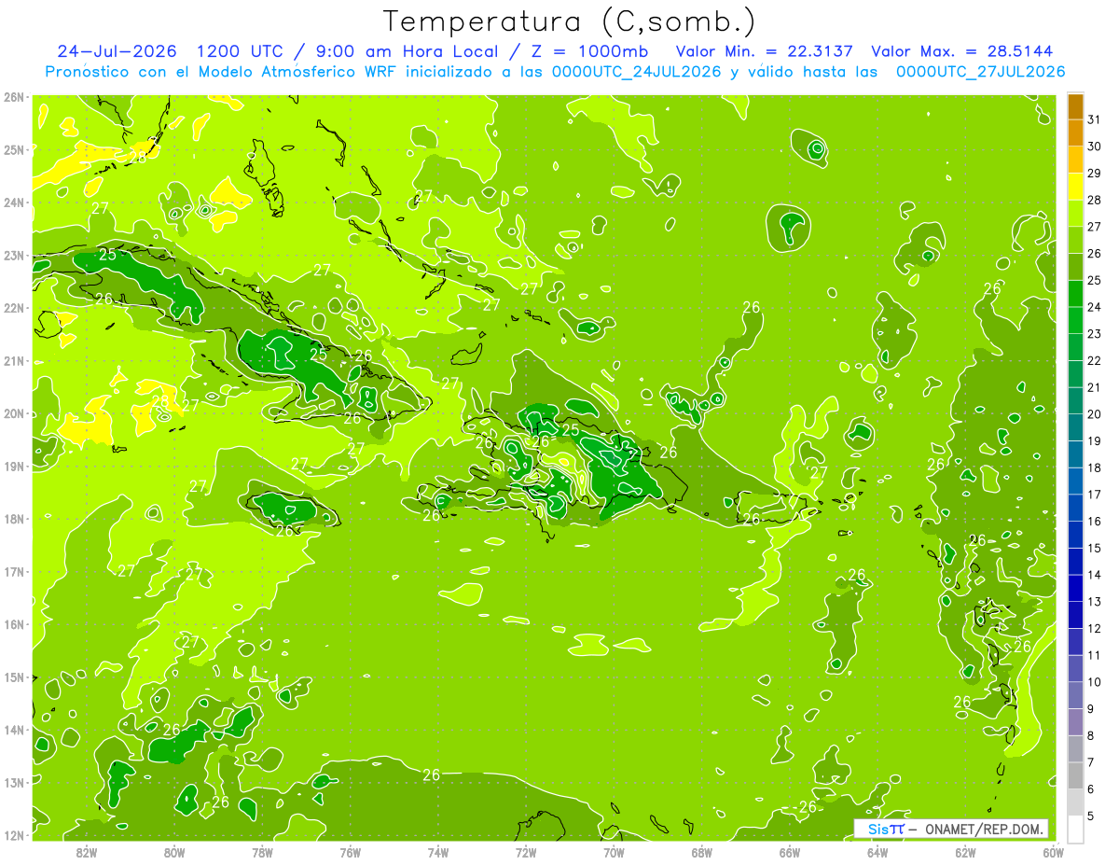Screen dimensions: 1119x865
Task: Click the "19N" latitude axis label
Action: coord(14,467)
